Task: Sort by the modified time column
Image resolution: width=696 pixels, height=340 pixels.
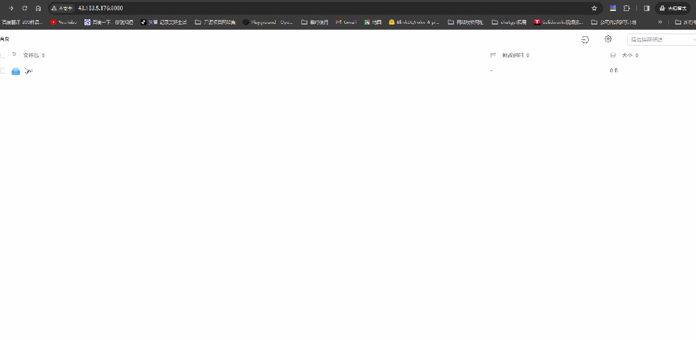Action: (513, 55)
